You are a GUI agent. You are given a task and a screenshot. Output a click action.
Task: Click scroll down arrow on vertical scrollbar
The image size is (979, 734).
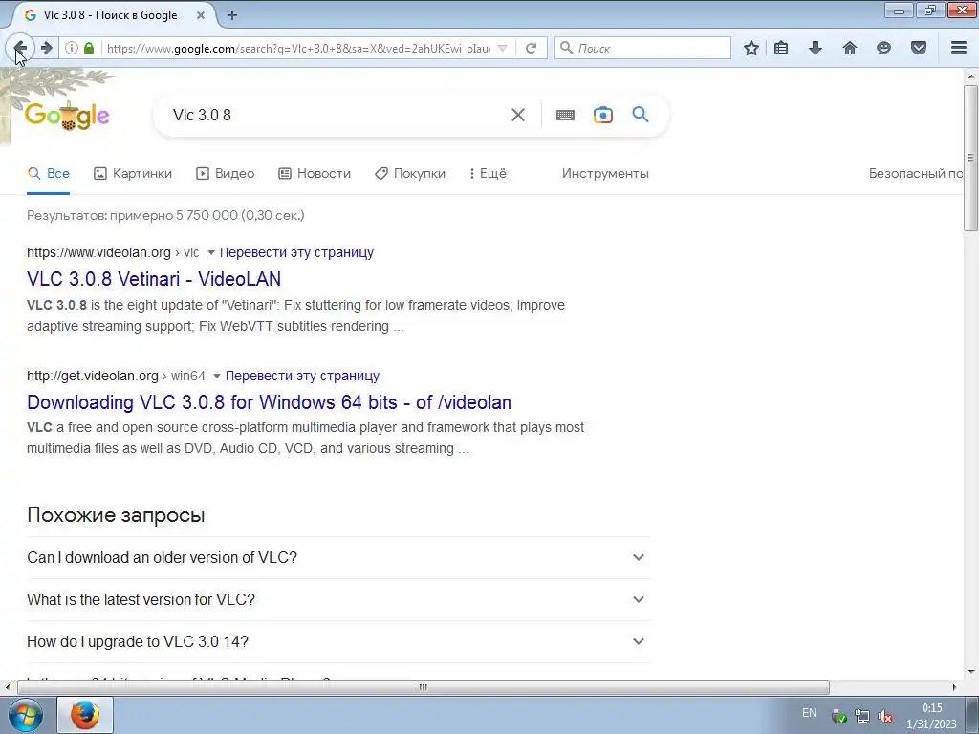(971, 672)
